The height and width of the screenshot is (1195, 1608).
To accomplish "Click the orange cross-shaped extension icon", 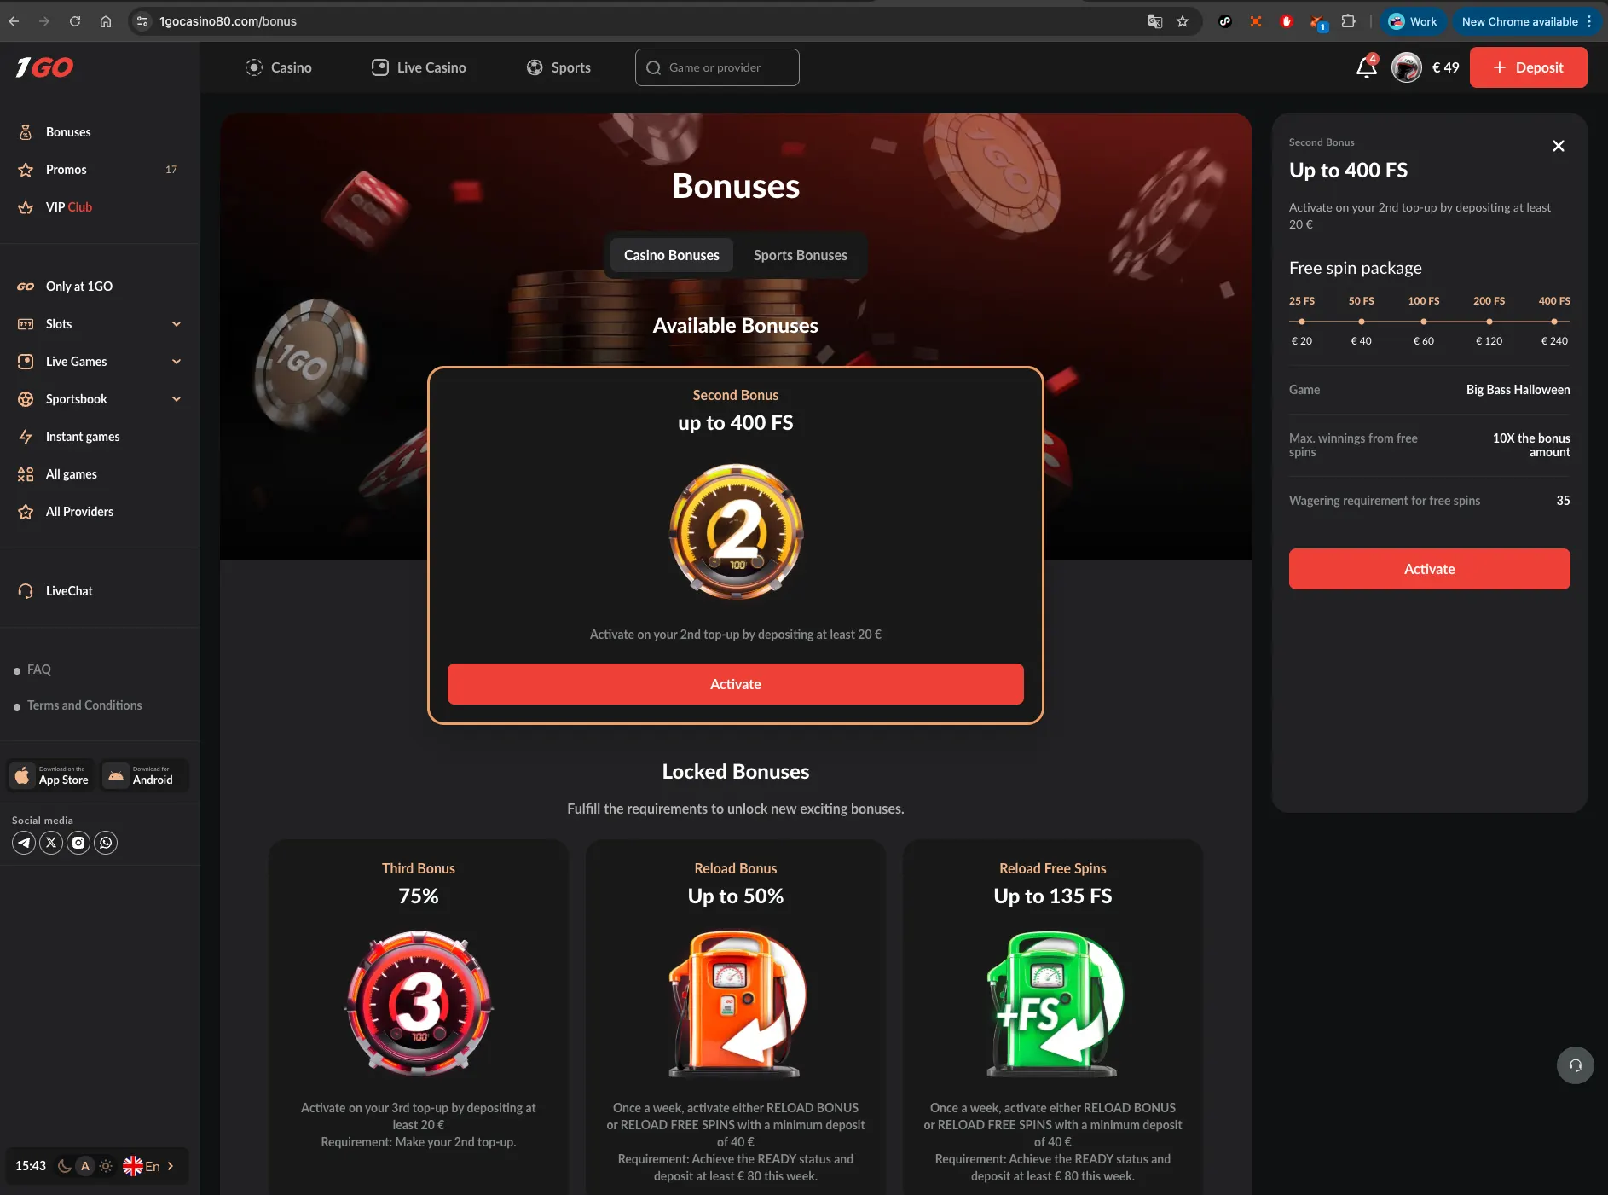I will pyautogui.click(x=1256, y=21).
